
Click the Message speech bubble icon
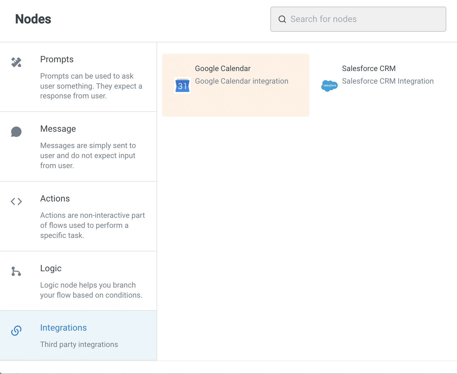pyautogui.click(x=16, y=132)
